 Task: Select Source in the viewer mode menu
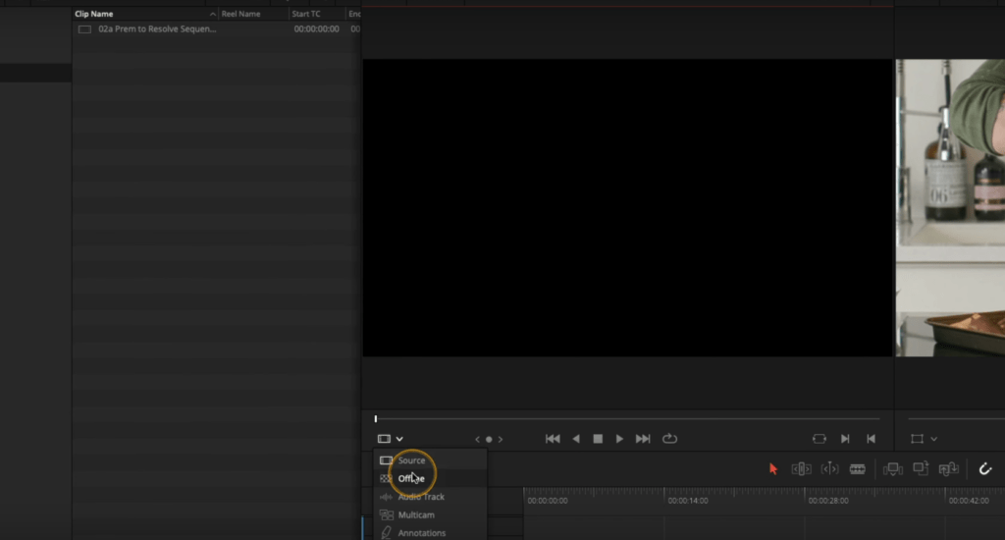(x=430, y=459)
